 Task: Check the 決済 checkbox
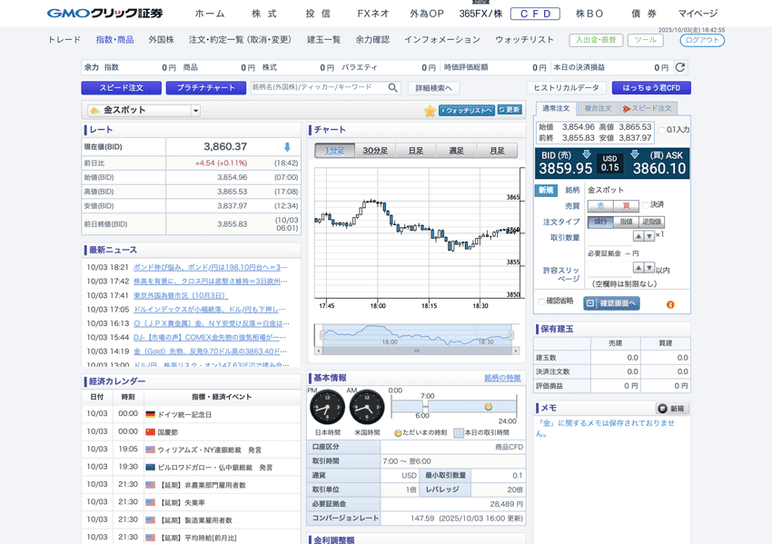[x=646, y=205]
